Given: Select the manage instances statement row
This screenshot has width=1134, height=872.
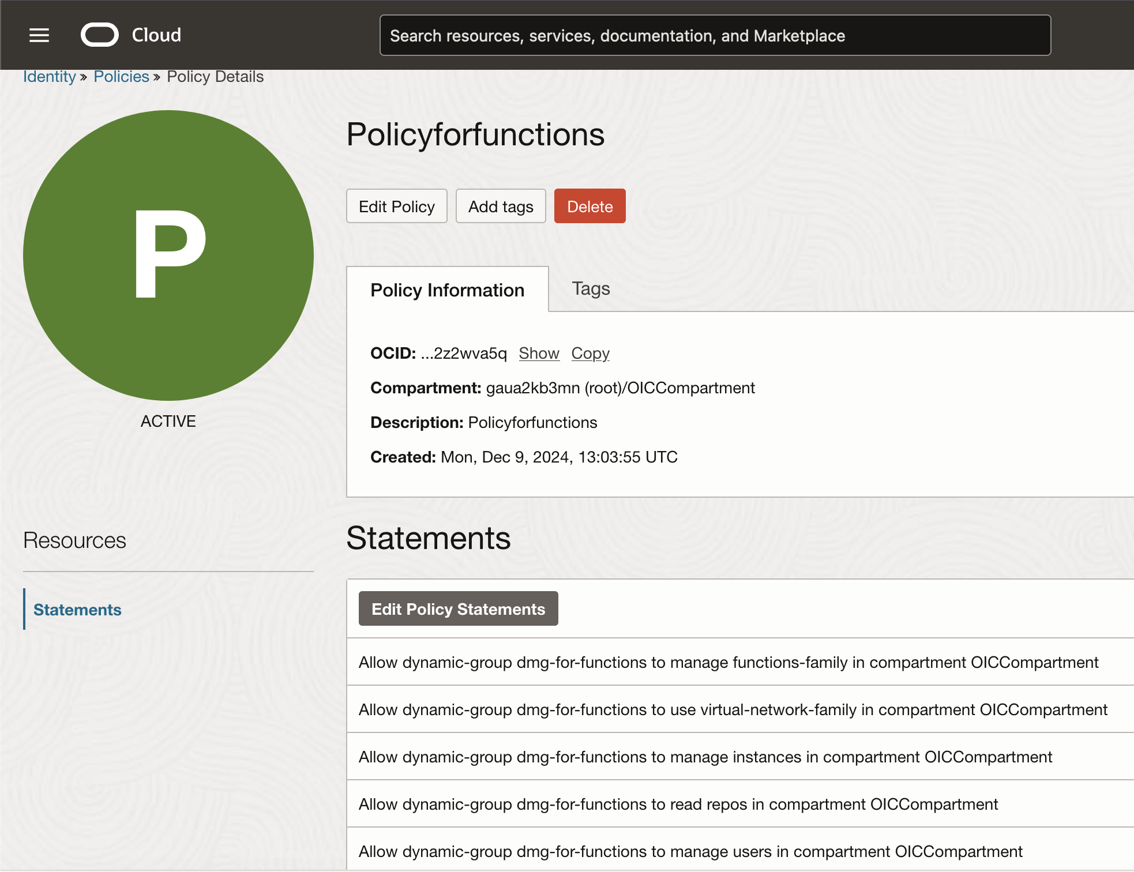Looking at the screenshot, I should (x=705, y=757).
